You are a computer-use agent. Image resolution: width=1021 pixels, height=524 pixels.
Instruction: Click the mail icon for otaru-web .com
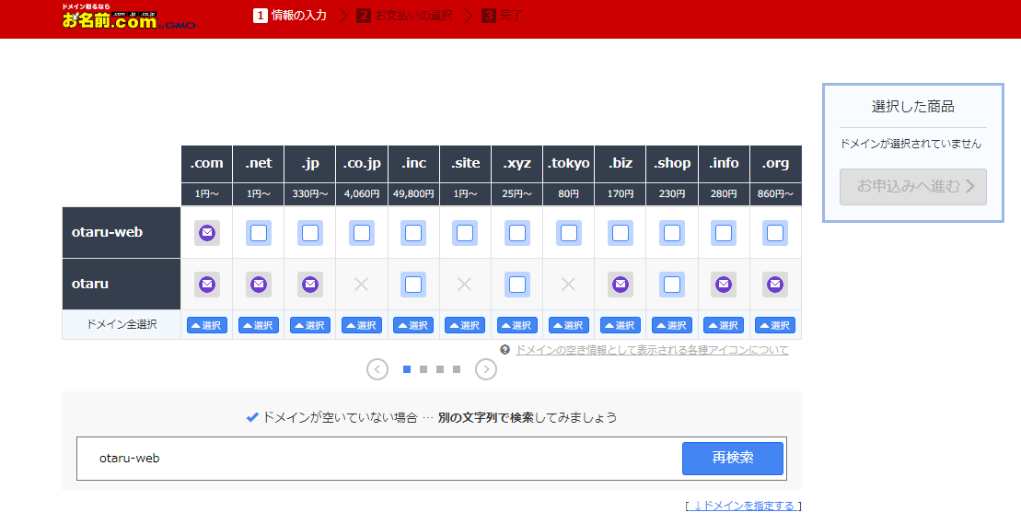point(207,232)
